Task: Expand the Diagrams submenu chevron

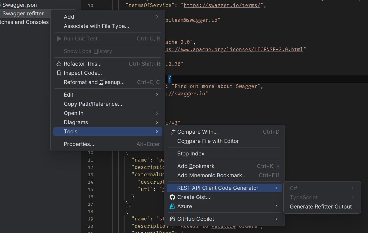Action: [x=157, y=122]
